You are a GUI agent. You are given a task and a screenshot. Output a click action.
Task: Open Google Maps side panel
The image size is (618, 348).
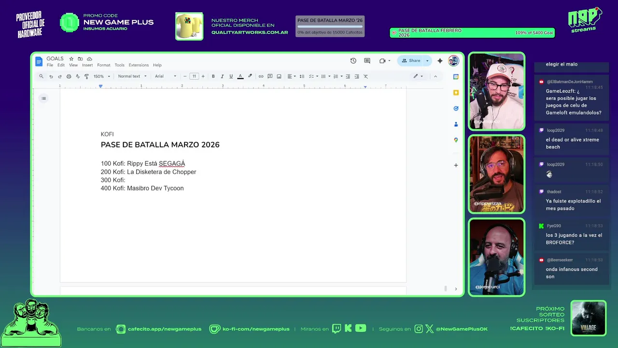pyautogui.click(x=456, y=140)
